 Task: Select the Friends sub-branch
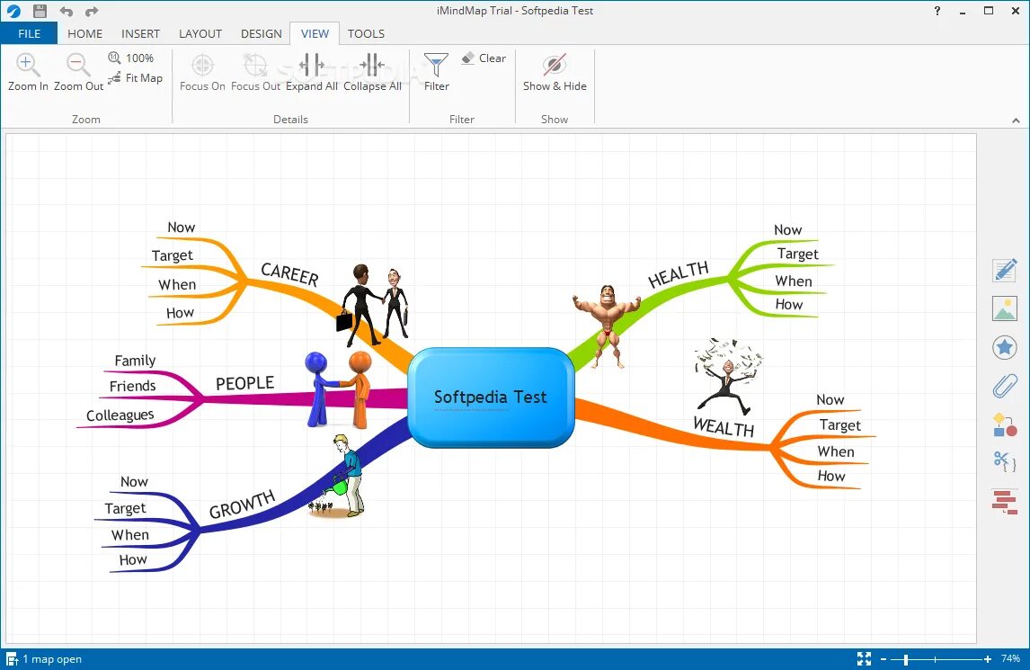[x=132, y=386]
